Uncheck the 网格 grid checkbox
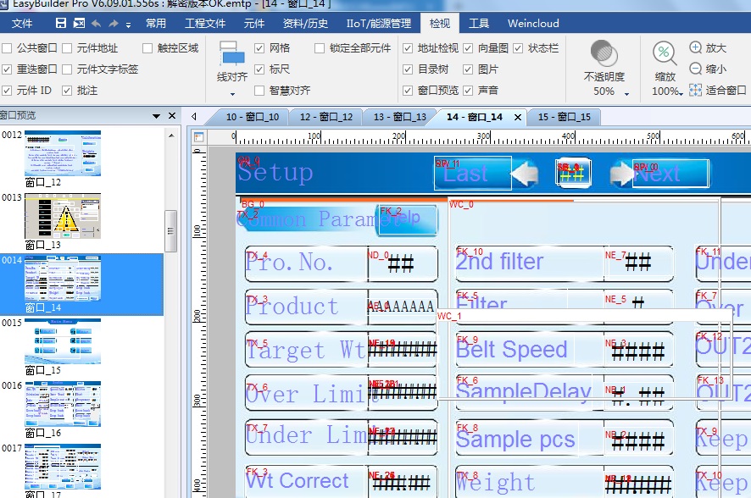 point(259,48)
